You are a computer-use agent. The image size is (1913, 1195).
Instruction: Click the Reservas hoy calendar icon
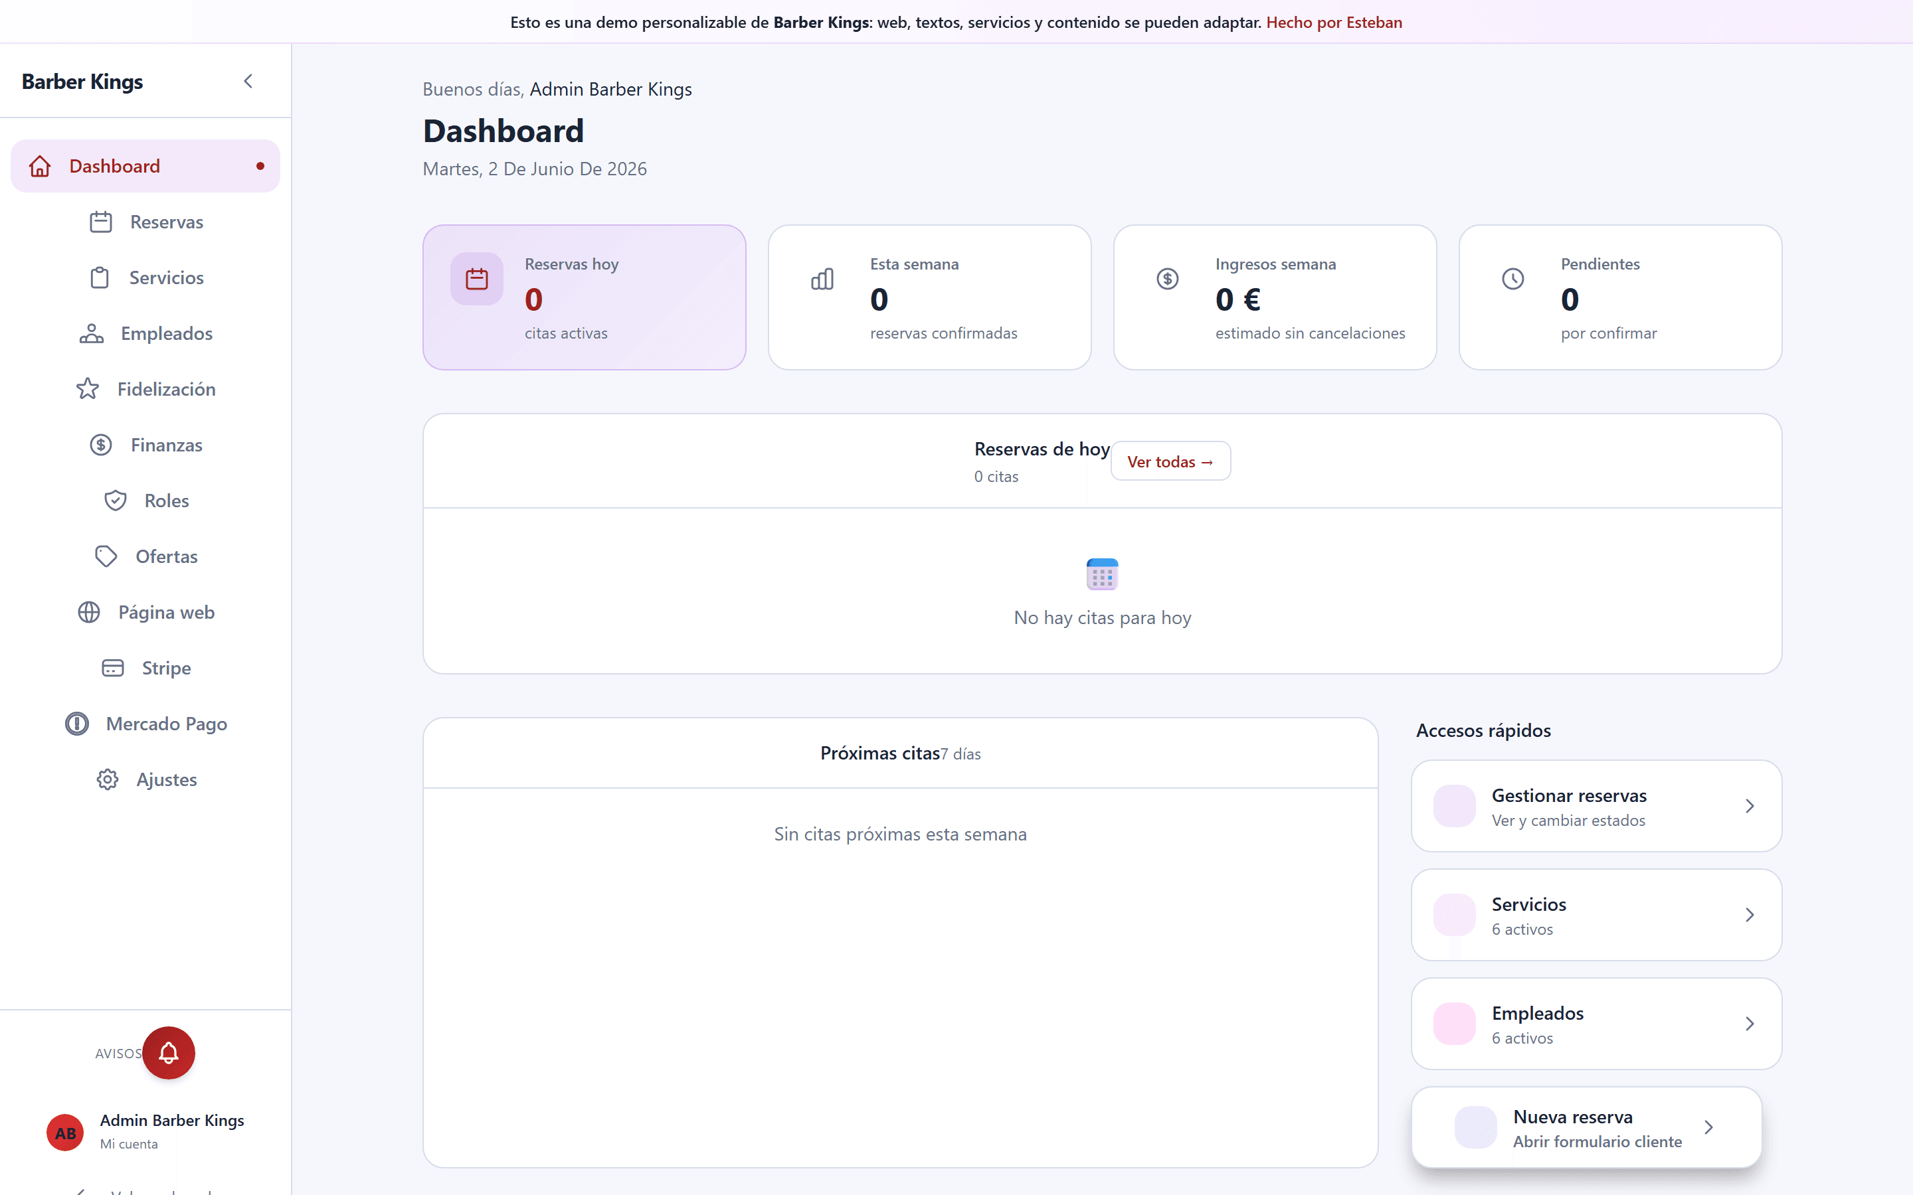477,279
